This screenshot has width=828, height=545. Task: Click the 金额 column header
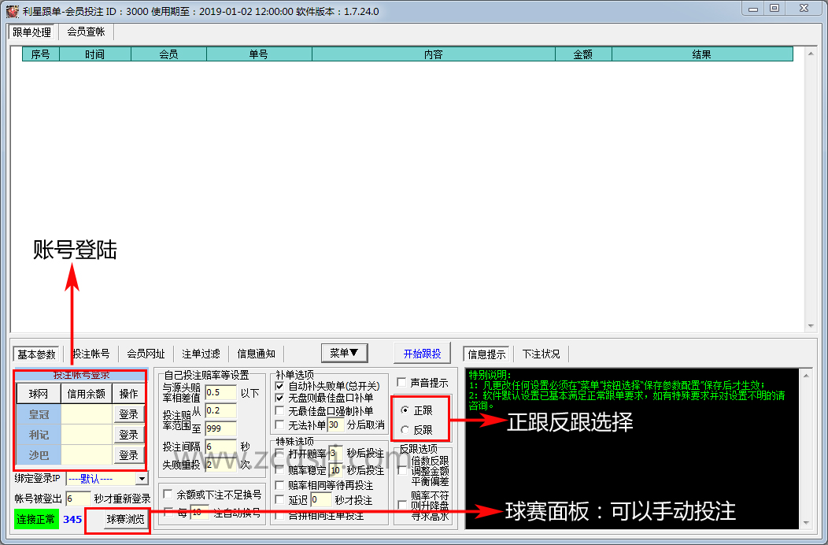[x=582, y=54]
